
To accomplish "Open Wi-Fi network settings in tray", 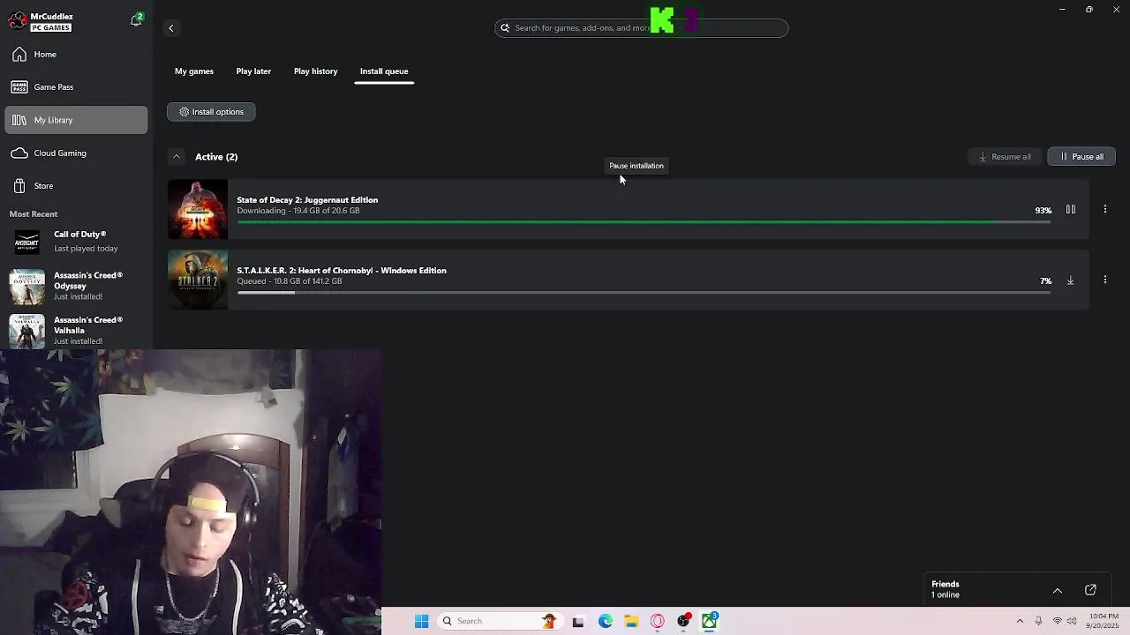I will tap(1058, 622).
